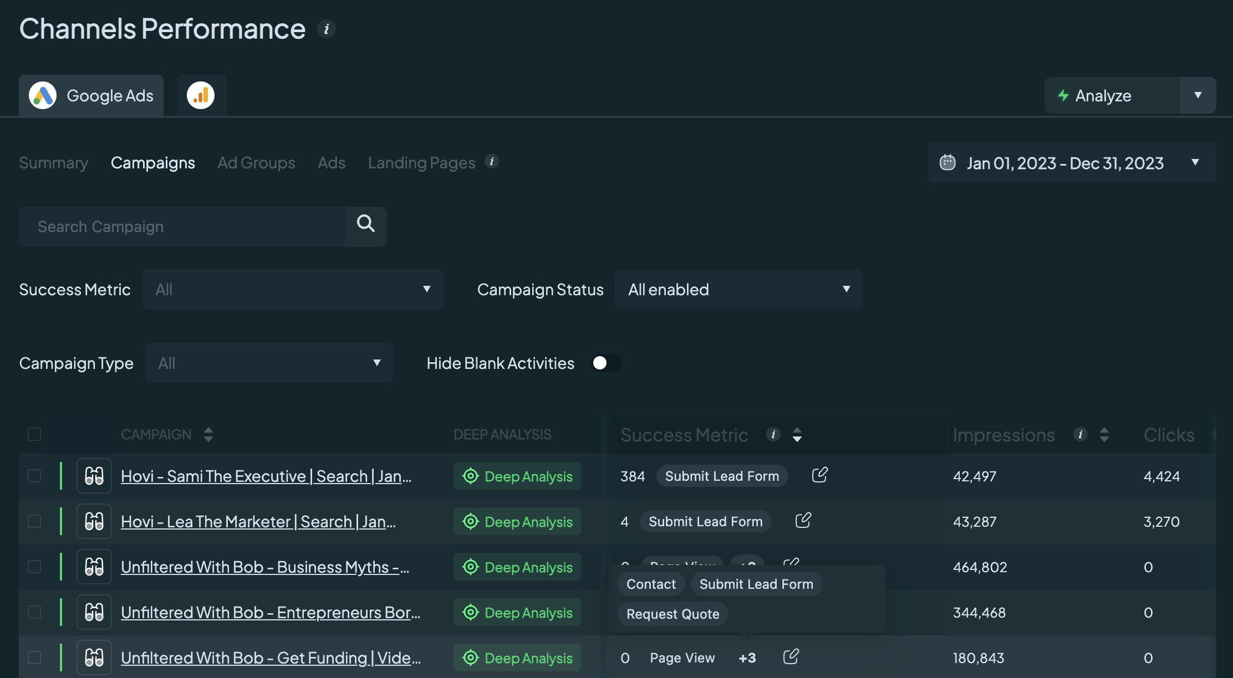Click the Page View tag in Get Funding row
The width and height of the screenshot is (1233, 678).
[x=682, y=658]
